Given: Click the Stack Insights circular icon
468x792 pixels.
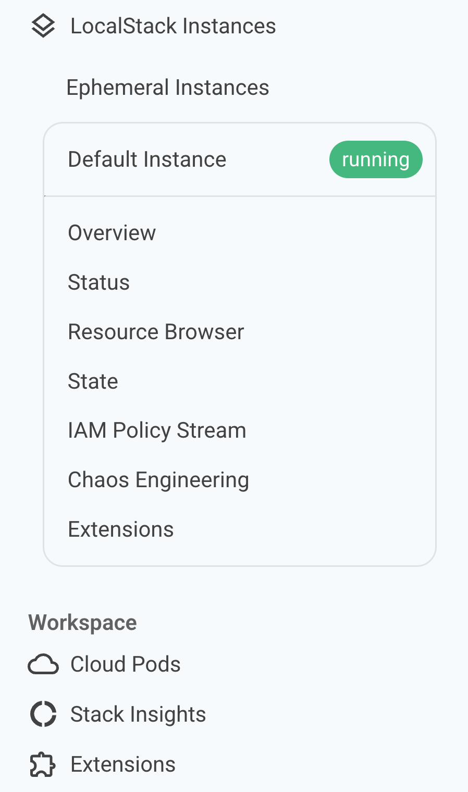Looking at the screenshot, I should 44,714.
